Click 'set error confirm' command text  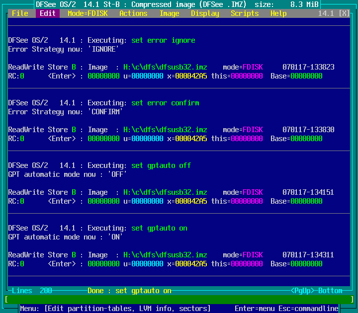[x=165, y=103]
